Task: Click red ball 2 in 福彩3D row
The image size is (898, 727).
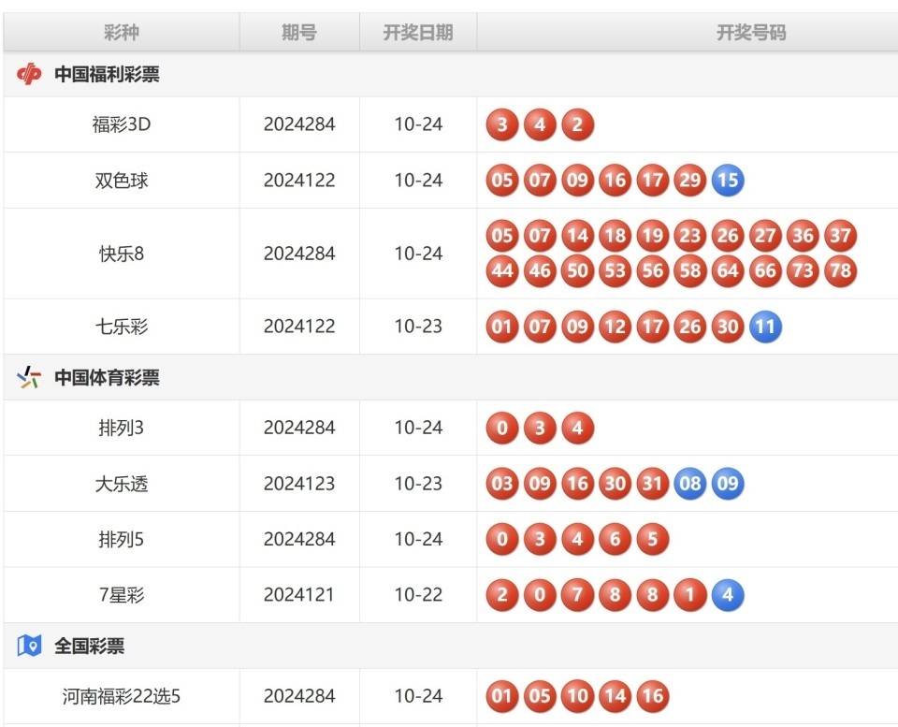Action: [x=577, y=124]
